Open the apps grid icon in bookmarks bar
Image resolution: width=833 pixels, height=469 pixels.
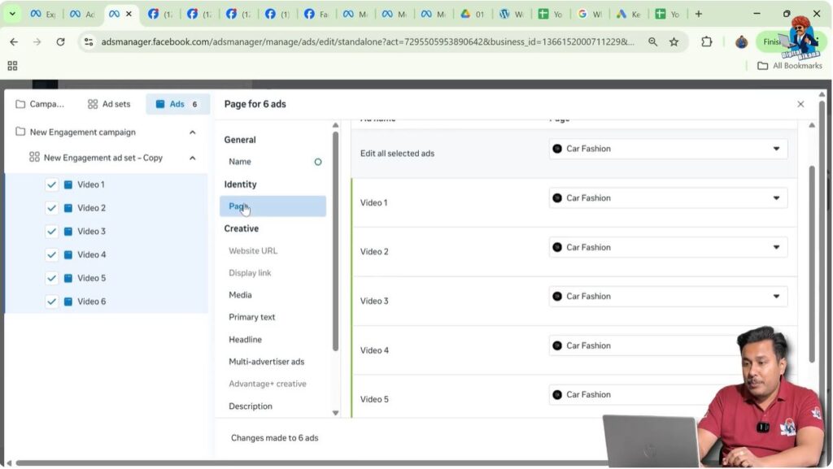coord(12,66)
